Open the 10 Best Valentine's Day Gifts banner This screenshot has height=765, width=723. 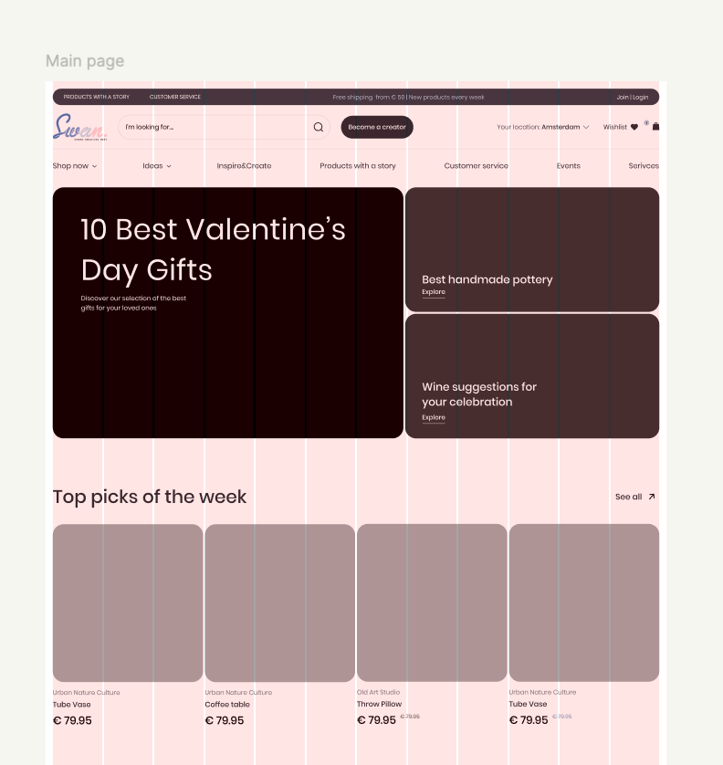(227, 312)
